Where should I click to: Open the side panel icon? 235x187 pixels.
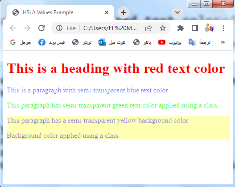click(195, 28)
